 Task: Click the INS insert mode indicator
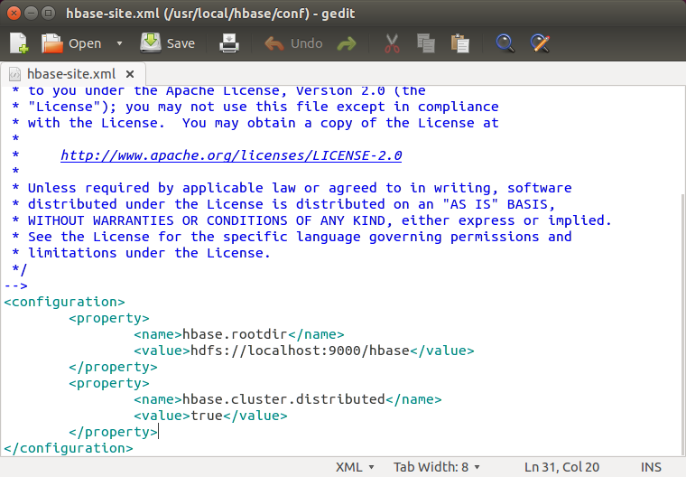coord(651,467)
